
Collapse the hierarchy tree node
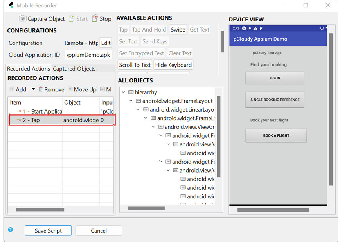[124, 93]
